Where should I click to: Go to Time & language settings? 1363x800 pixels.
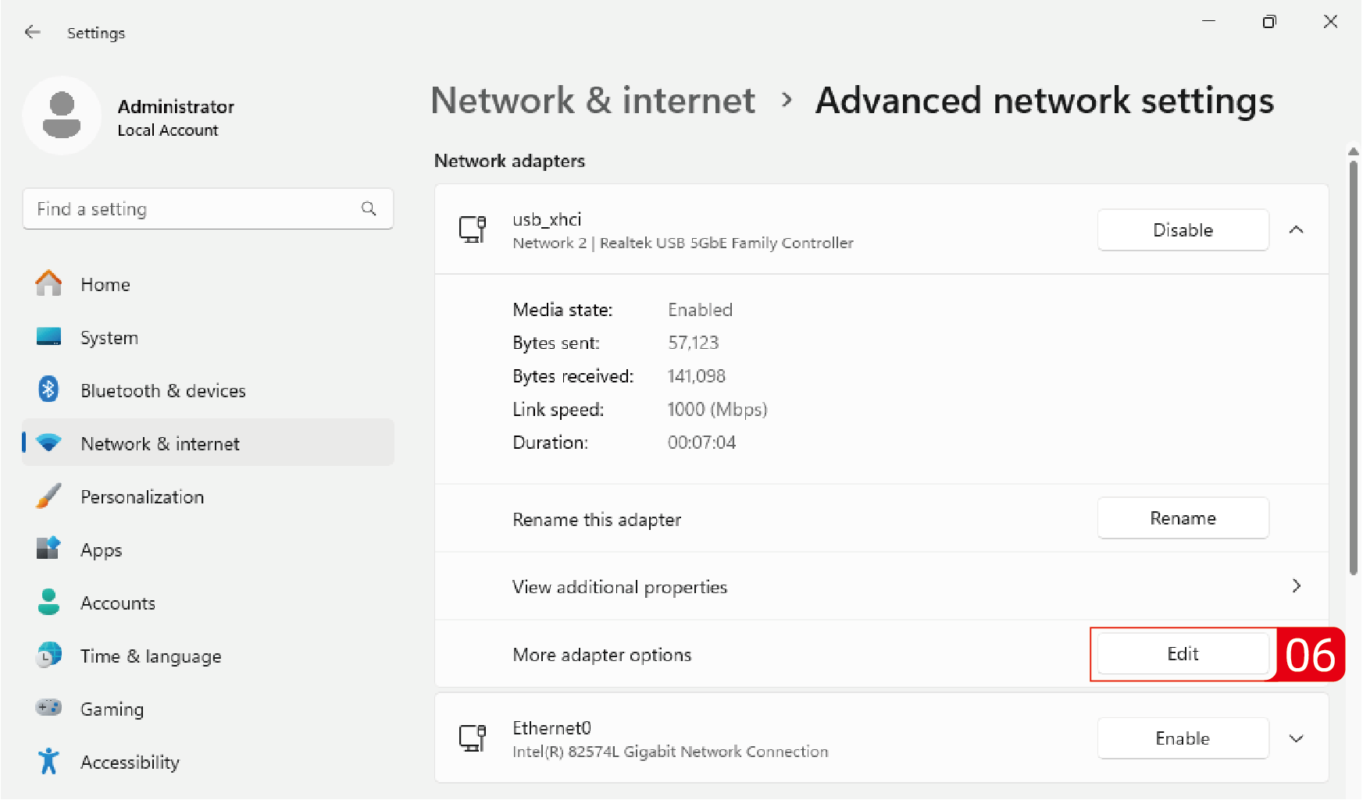[x=151, y=656]
